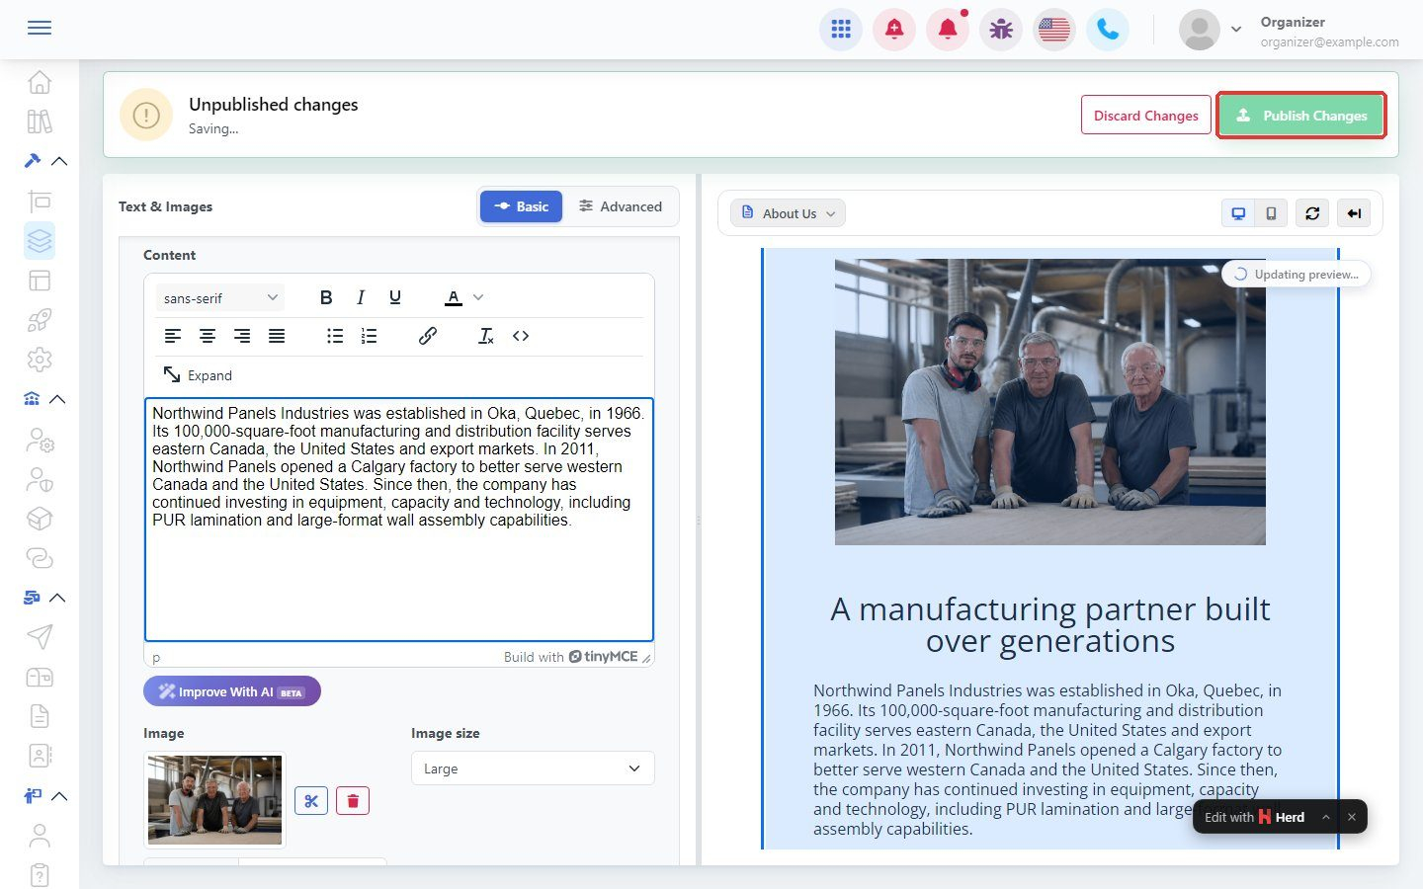Click the text color swatch
This screenshot has width=1423, height=889.
(x=454, y=297)
